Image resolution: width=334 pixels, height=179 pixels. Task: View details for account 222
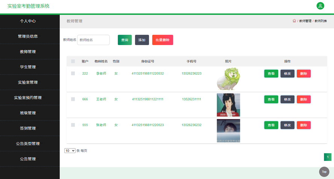tap(271, 74)
